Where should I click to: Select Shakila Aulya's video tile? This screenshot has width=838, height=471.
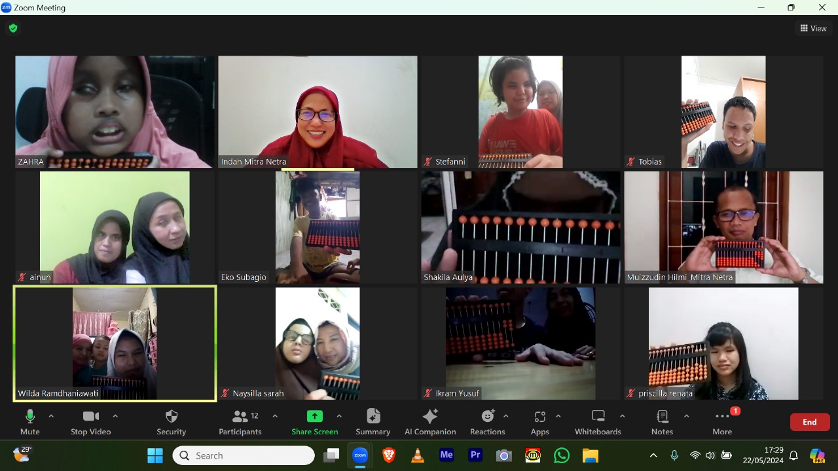(520, 228)
